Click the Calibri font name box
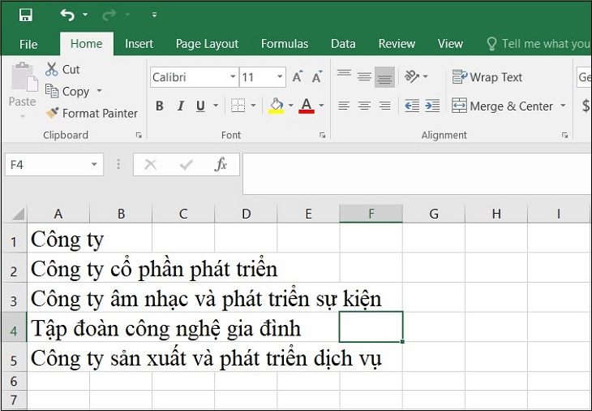Viewport: 592px width, 411px height. [x=190, y=77]
